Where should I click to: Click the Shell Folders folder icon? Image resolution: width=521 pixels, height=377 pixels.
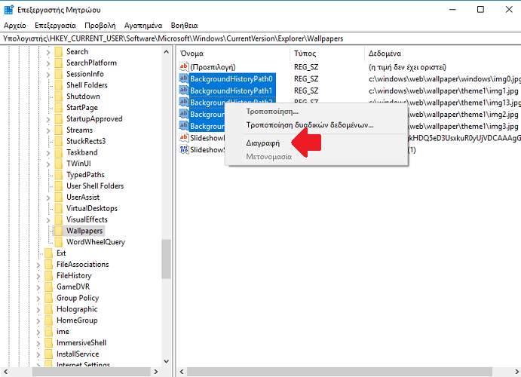58,85
